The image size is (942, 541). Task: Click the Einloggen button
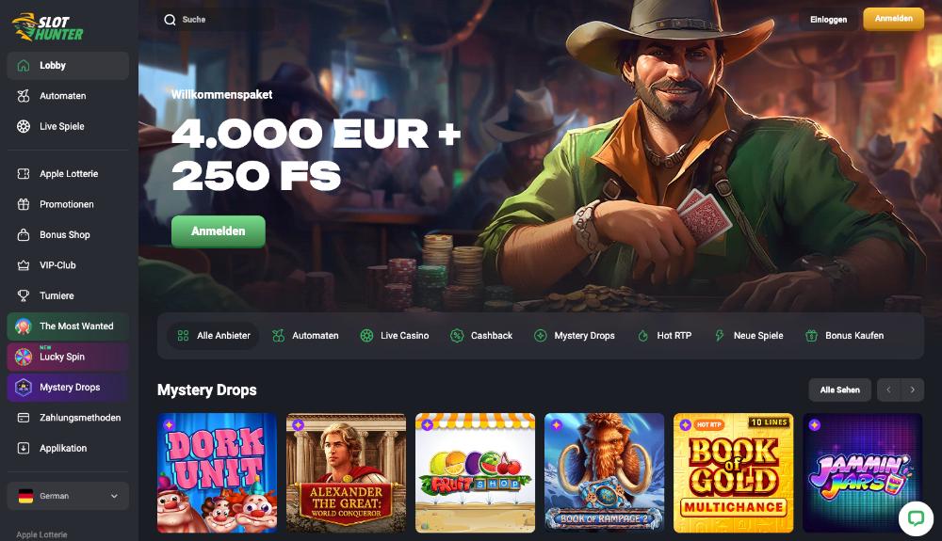coord(828,20)
